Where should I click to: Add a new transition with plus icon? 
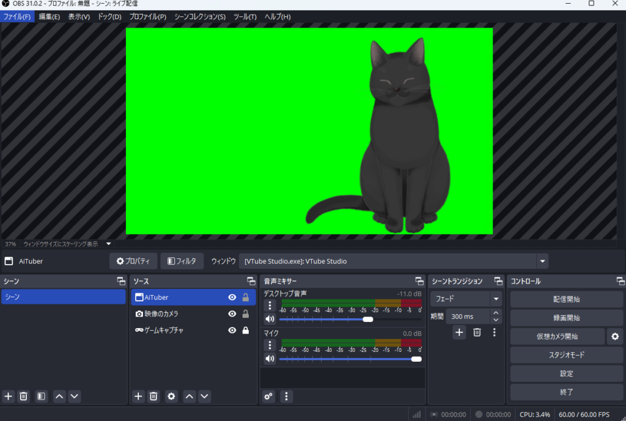coord(460,332)
